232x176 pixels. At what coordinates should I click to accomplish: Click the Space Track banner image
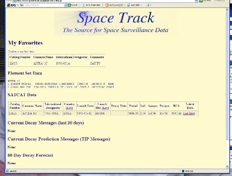click(115, 23)
